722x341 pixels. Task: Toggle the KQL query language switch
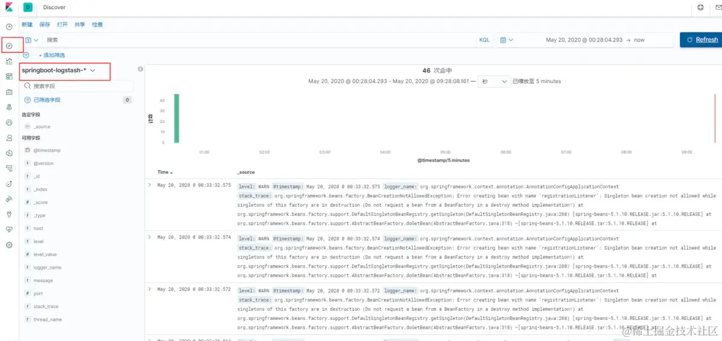point(484,40)
